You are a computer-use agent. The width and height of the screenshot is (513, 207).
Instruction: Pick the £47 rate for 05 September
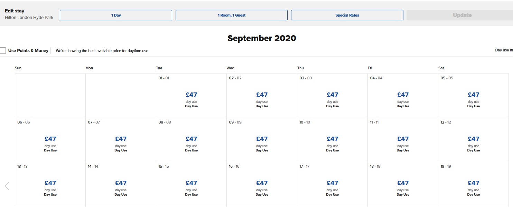click(473, 95)
